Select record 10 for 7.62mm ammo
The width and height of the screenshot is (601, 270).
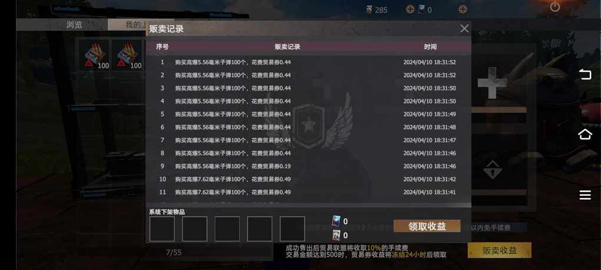(x=309, y=179)
